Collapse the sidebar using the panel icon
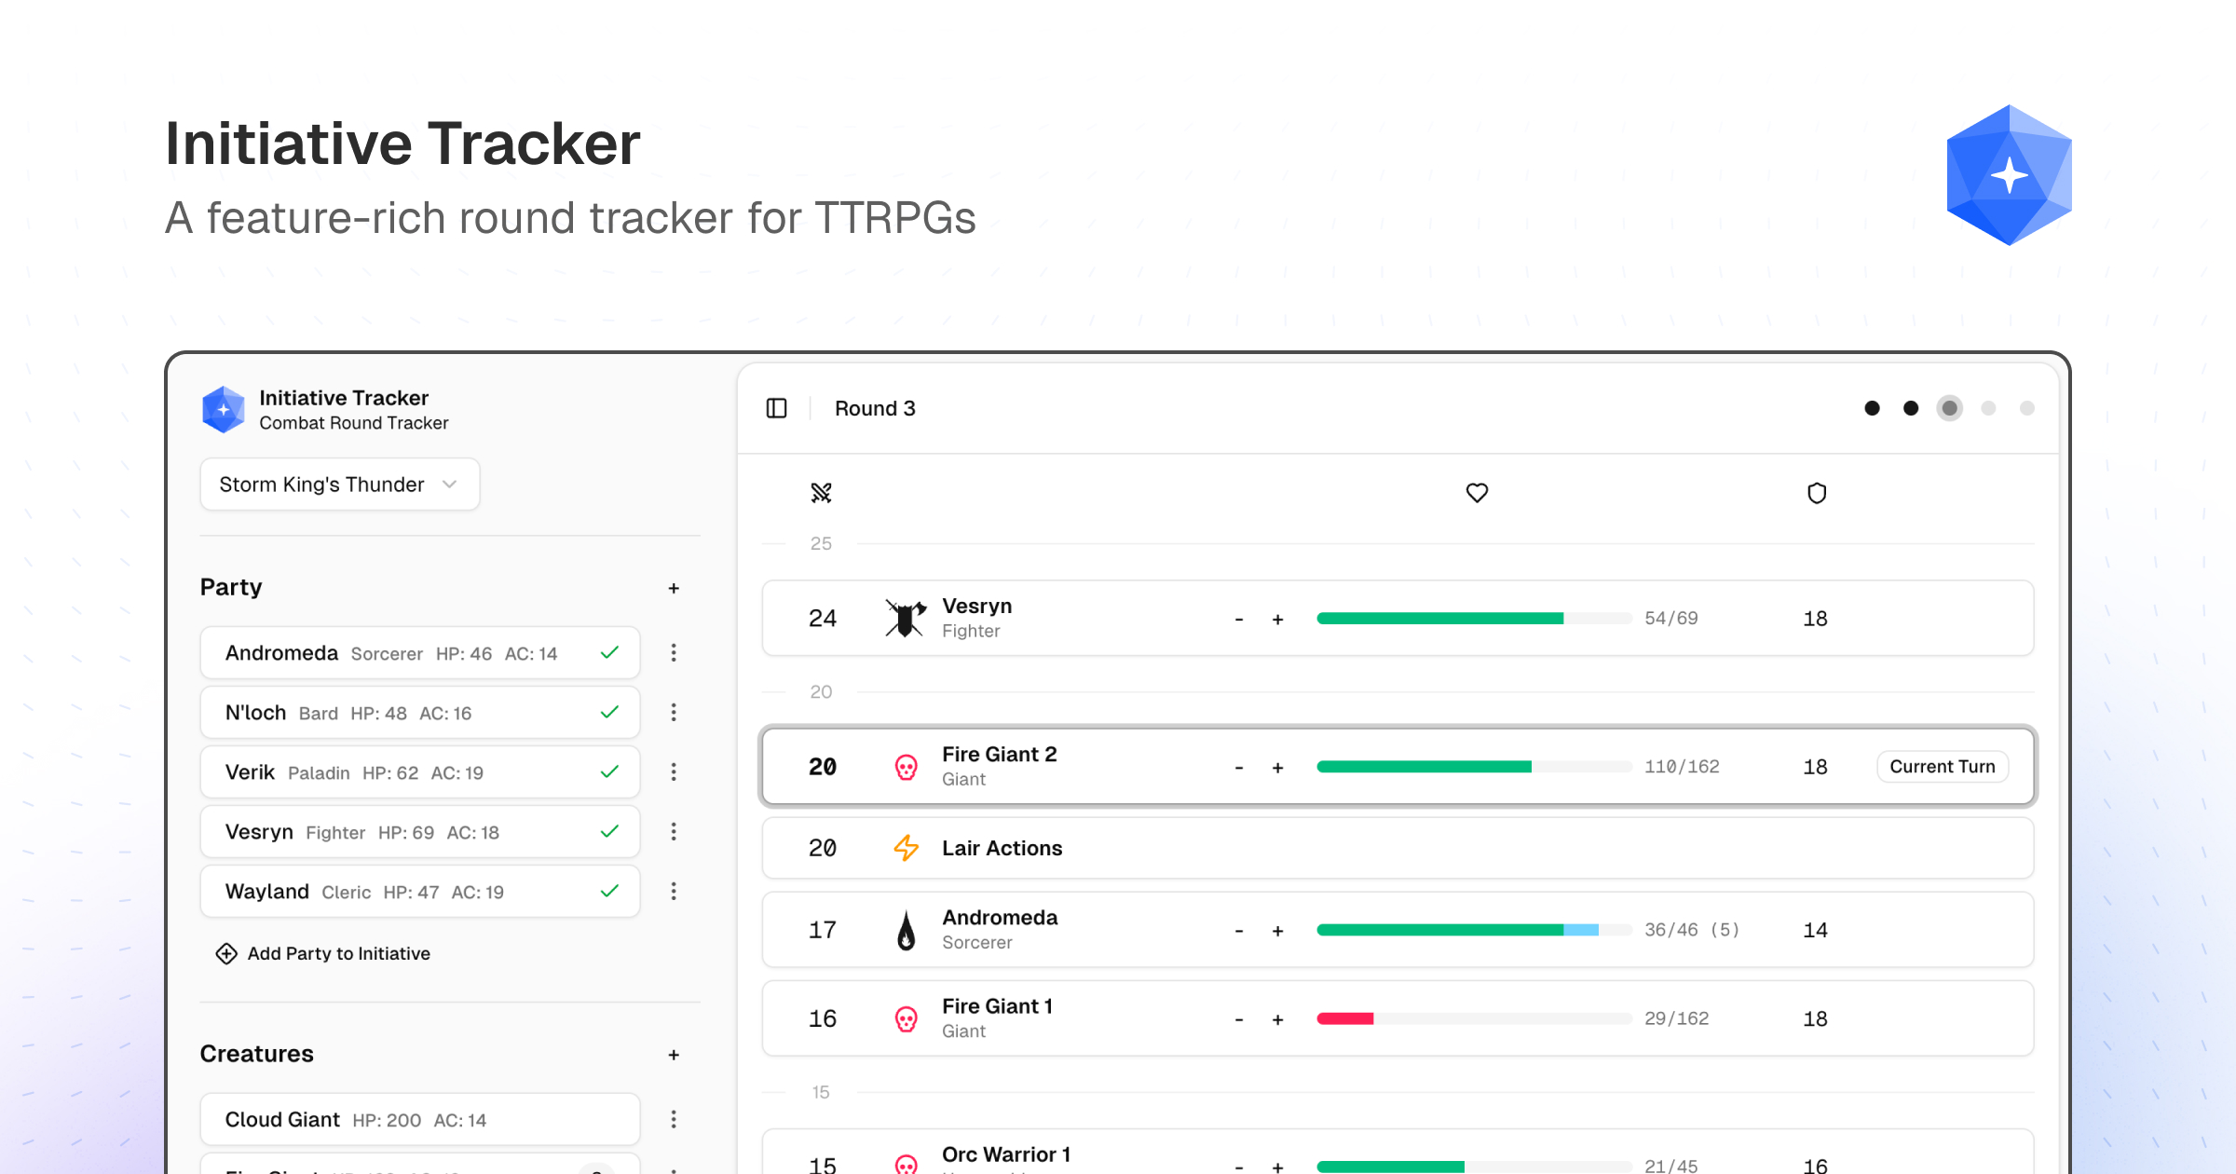 pos(776,408)
